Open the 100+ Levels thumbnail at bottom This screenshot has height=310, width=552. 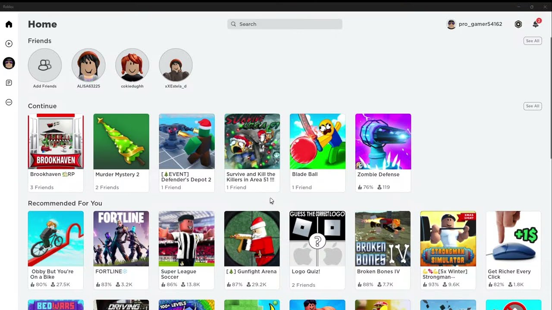[187, 305]
